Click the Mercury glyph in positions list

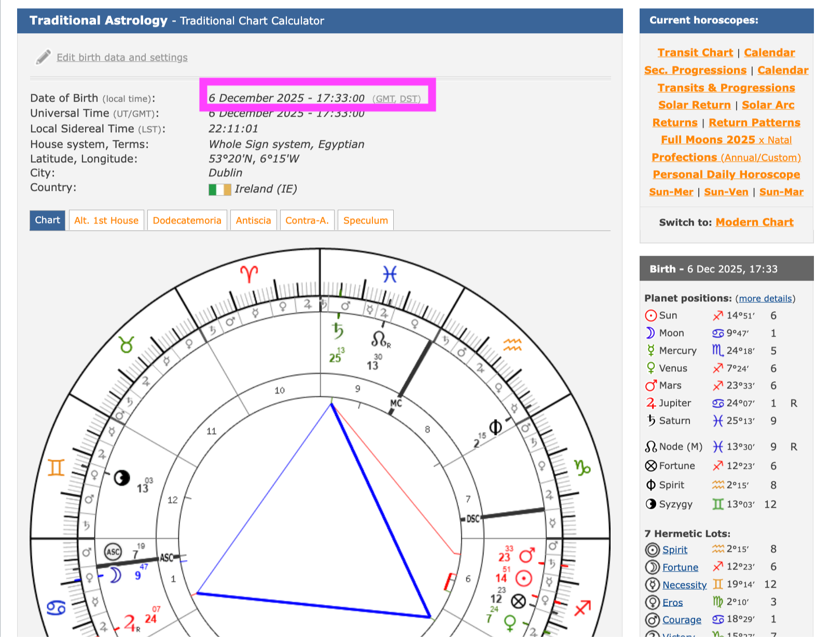(x=651, y=351)
